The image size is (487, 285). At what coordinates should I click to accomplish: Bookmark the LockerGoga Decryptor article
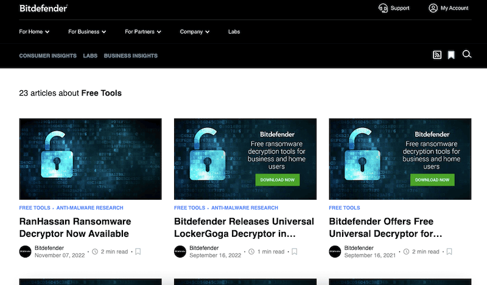pos(295,252)
